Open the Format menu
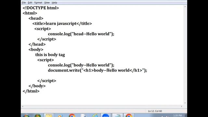Screen dimensions: 208x117 38,3
